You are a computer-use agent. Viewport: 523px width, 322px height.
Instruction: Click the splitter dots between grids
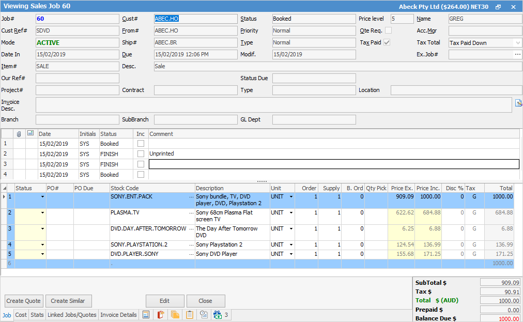pos(261,181)
